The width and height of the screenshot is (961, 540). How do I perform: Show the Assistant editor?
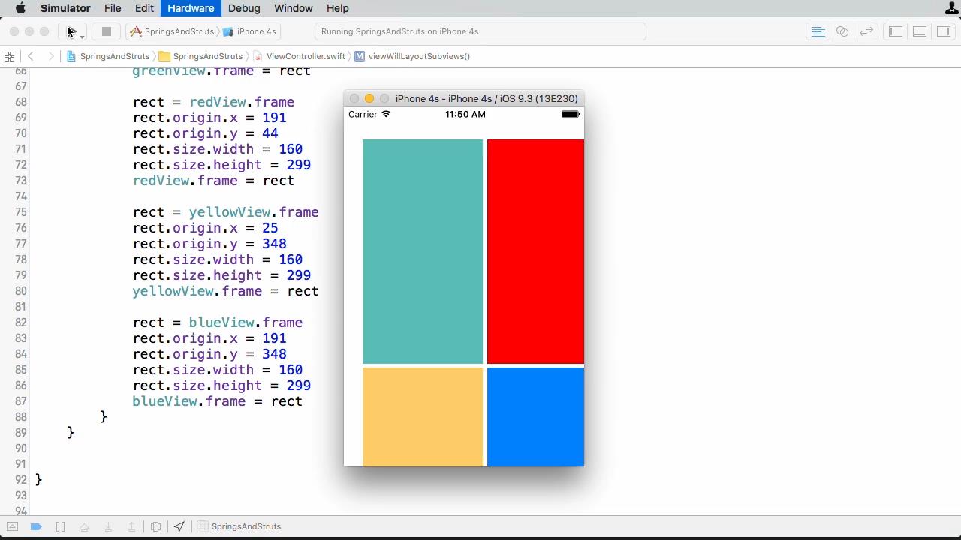(x=842, y=31)
